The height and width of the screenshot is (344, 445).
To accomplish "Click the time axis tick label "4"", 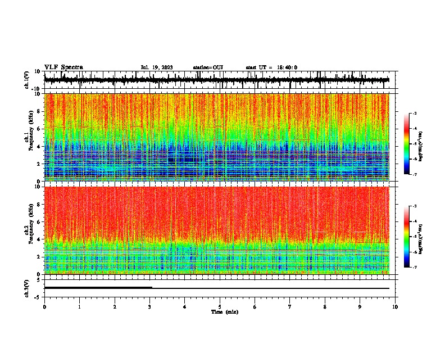I will point(185,307).
